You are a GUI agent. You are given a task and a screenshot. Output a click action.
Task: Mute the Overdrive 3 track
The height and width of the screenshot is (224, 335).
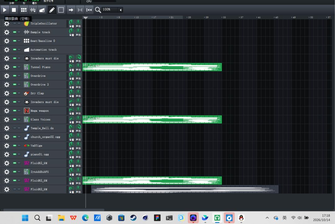[x=15, y=84]
